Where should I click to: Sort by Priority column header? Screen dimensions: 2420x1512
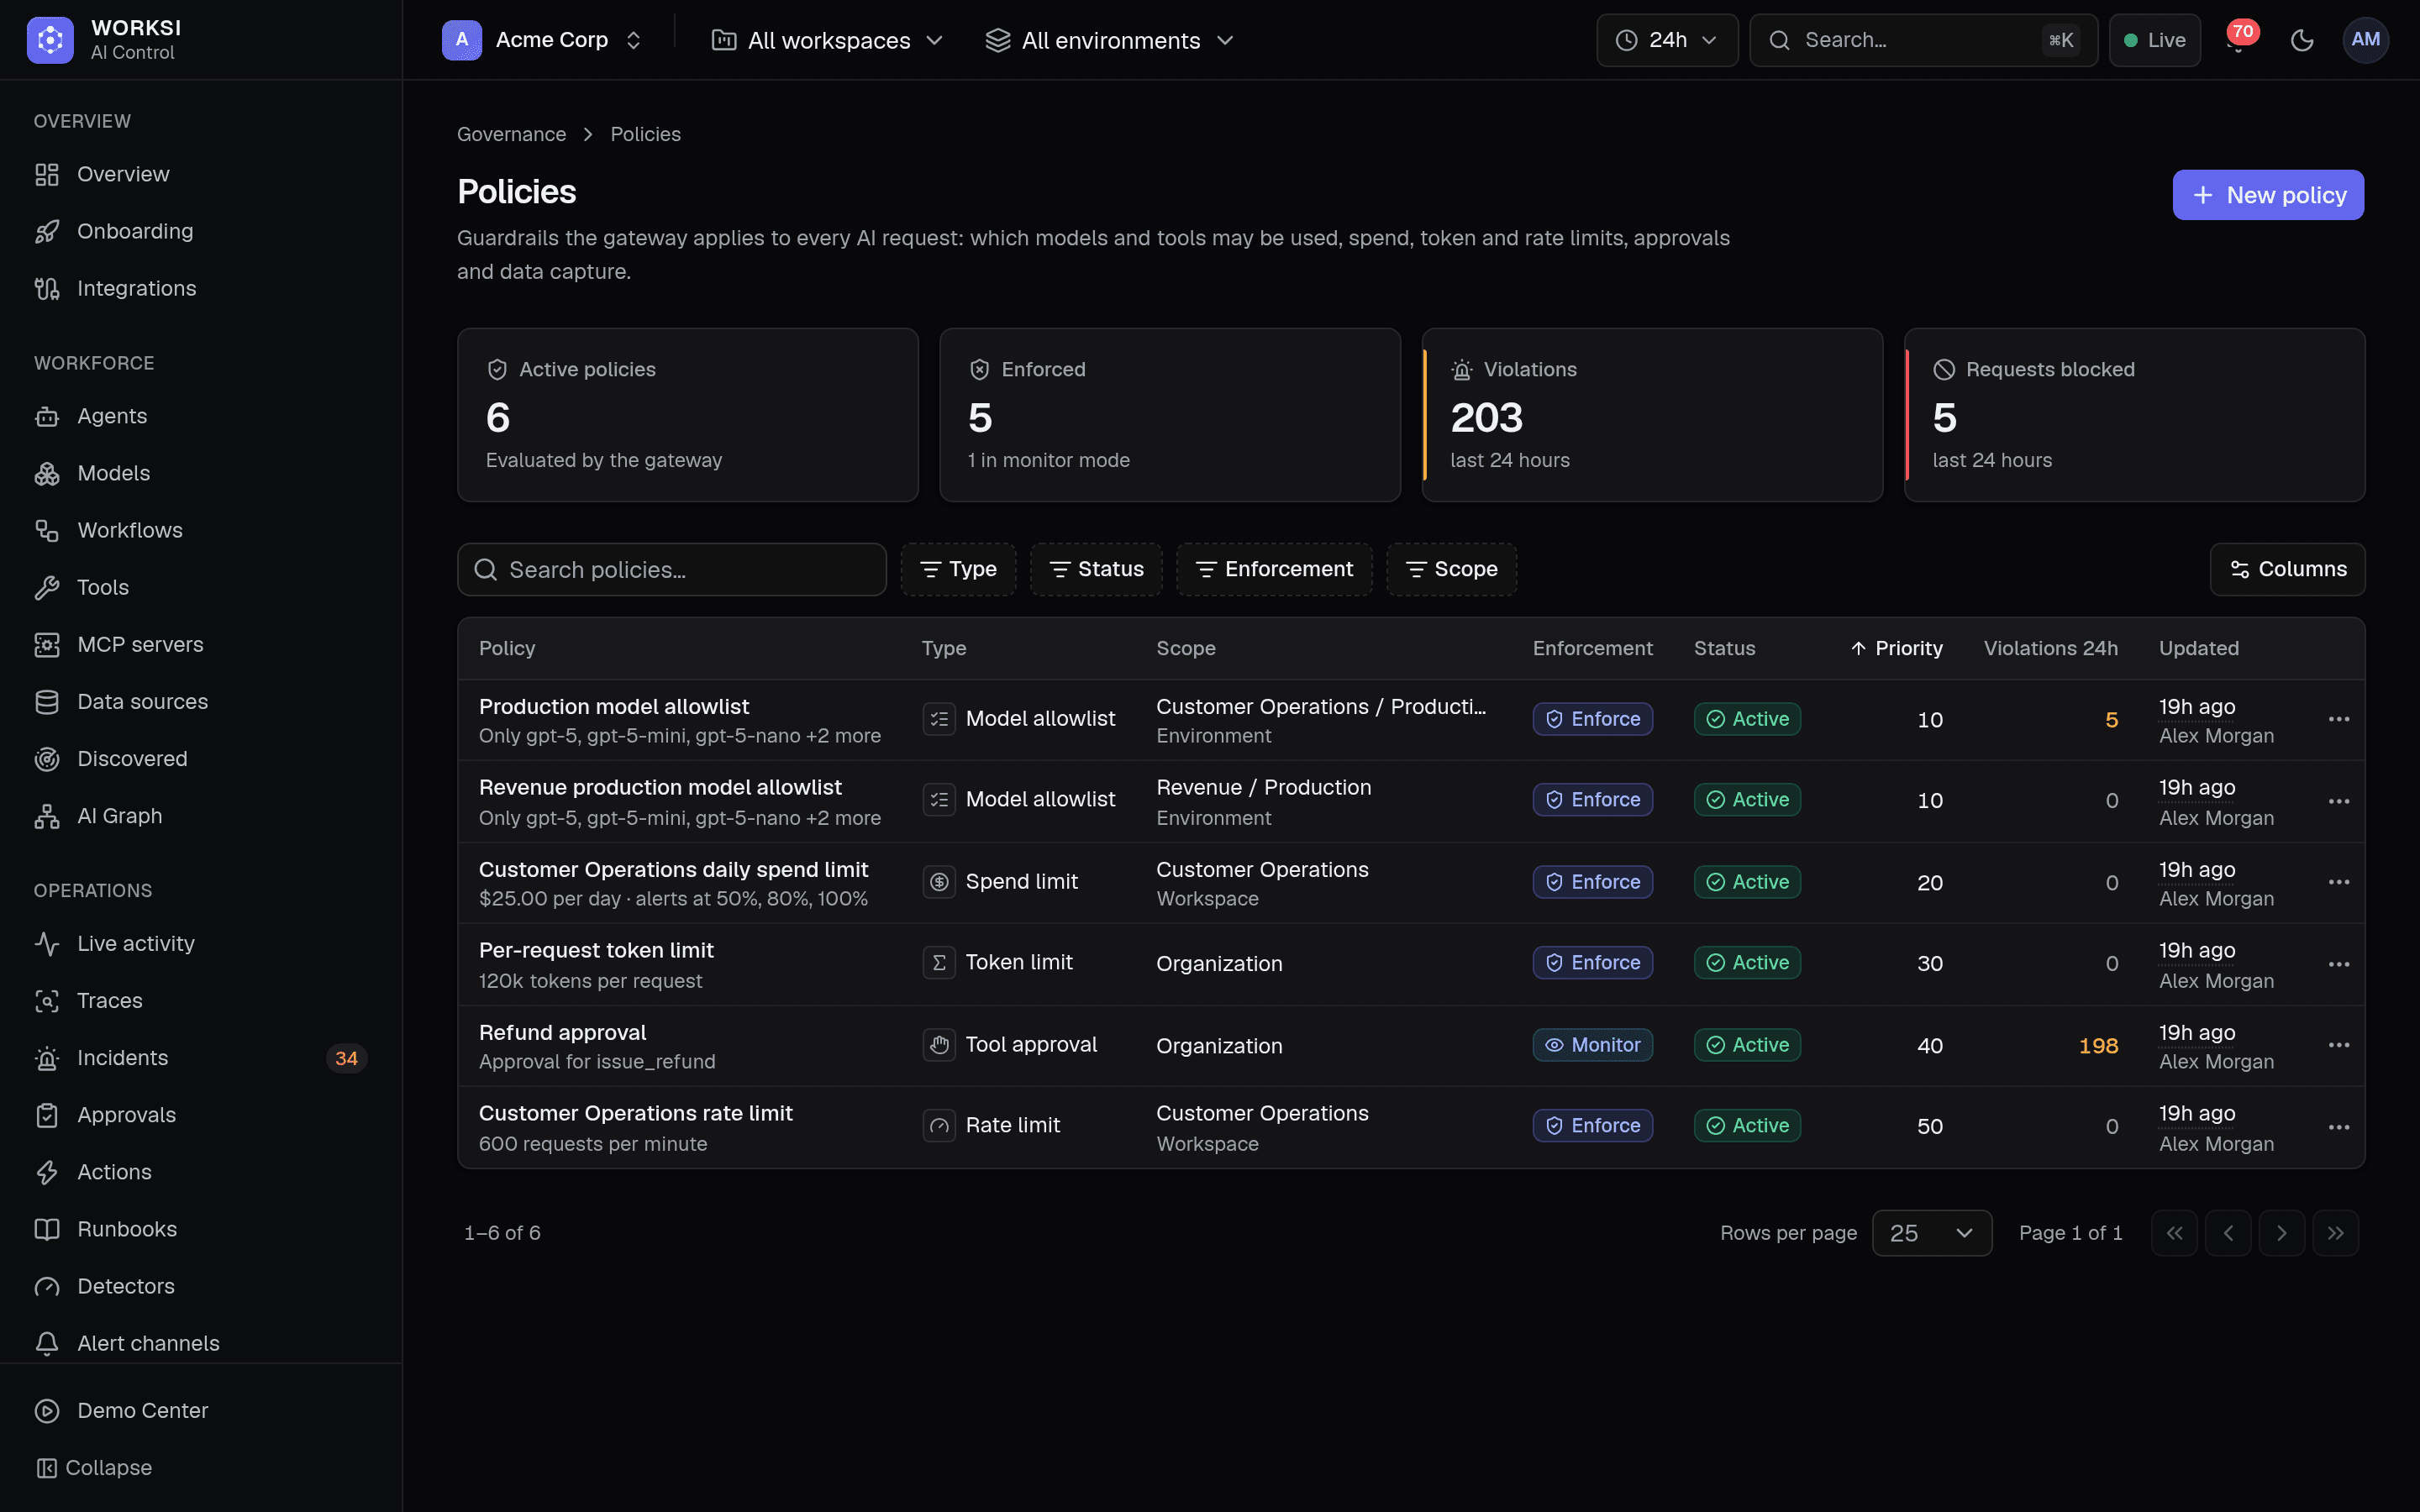tap(1896, 648)
